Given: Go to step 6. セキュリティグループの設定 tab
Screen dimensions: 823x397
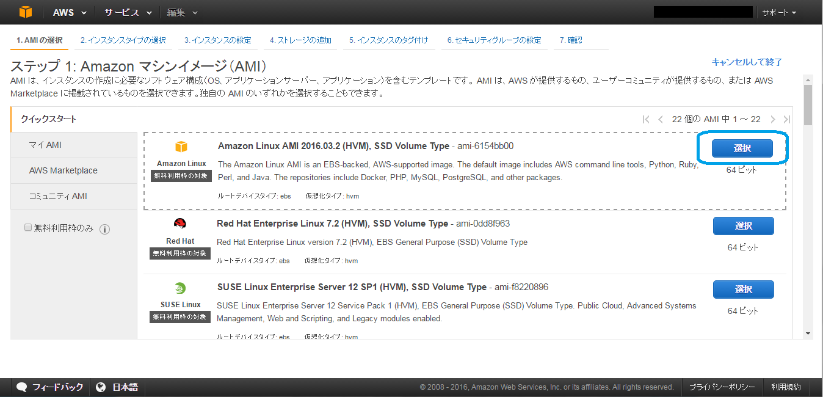Looking at the screenshot, I should [494, 40].
